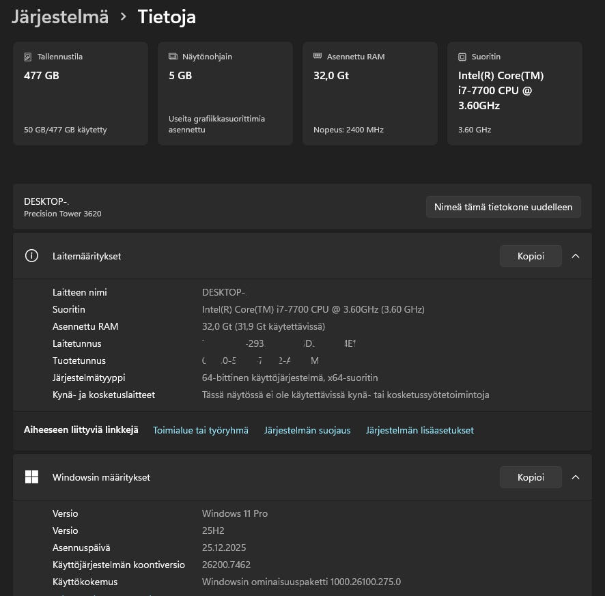The image size is (605, 596).
Task: Open the Tallennustila 477 GB card
Action: point(81,94)
